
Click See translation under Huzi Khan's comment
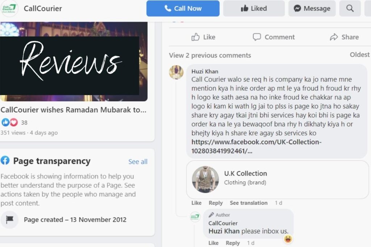[249, 203]
